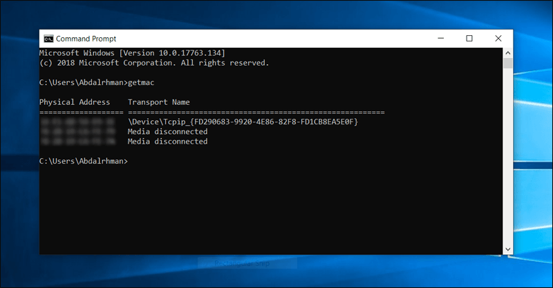Click the \Device\Tcpip_ transport name entry
Viewport: 553px width, 288px height.
tap(243, 122)
